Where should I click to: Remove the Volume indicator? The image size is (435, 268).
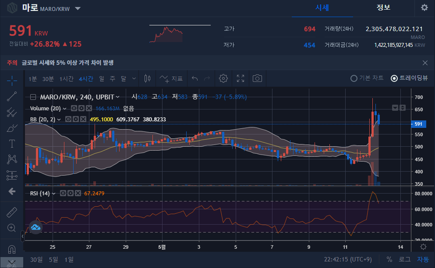click(89, 108)
